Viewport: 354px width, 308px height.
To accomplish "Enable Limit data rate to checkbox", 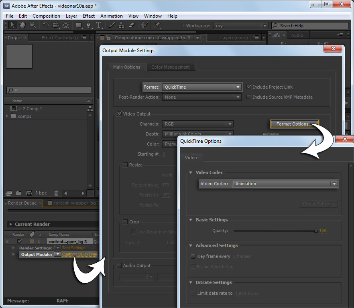I will [x=193, y=293].
